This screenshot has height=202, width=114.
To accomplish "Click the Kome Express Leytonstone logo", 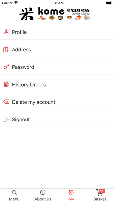I will [x=55, y=14].
